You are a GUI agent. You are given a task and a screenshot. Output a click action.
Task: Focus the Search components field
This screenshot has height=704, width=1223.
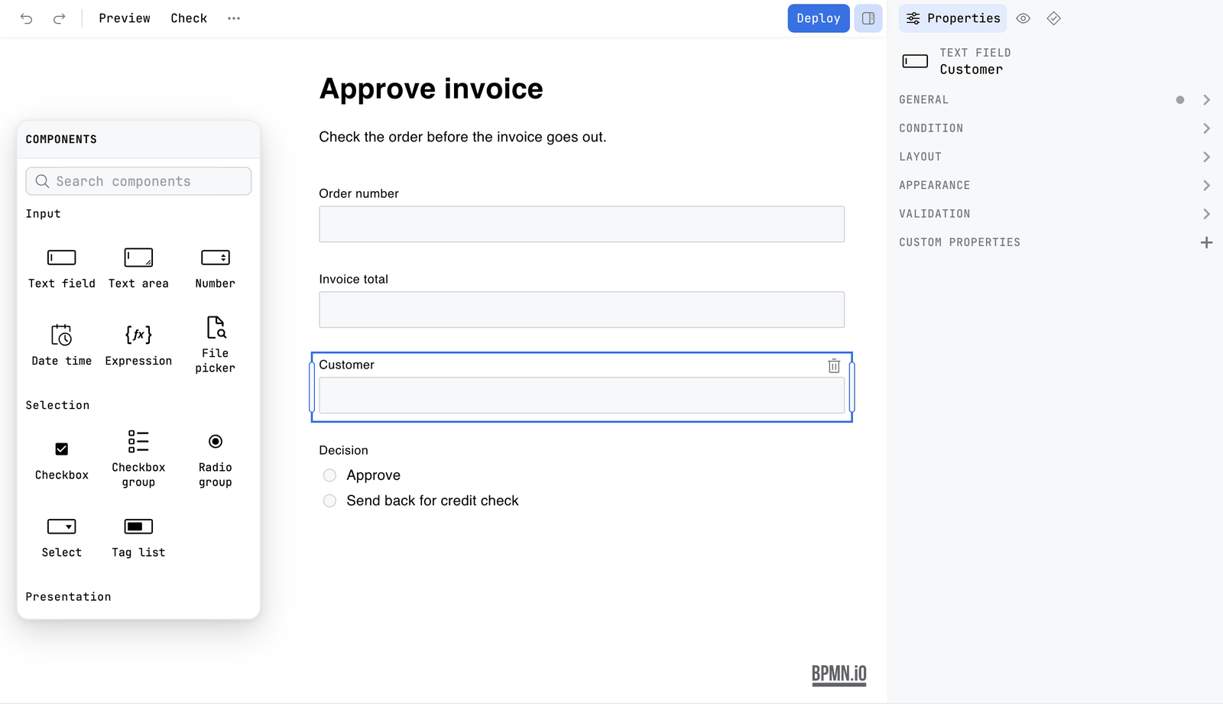[x=138, y=181]
